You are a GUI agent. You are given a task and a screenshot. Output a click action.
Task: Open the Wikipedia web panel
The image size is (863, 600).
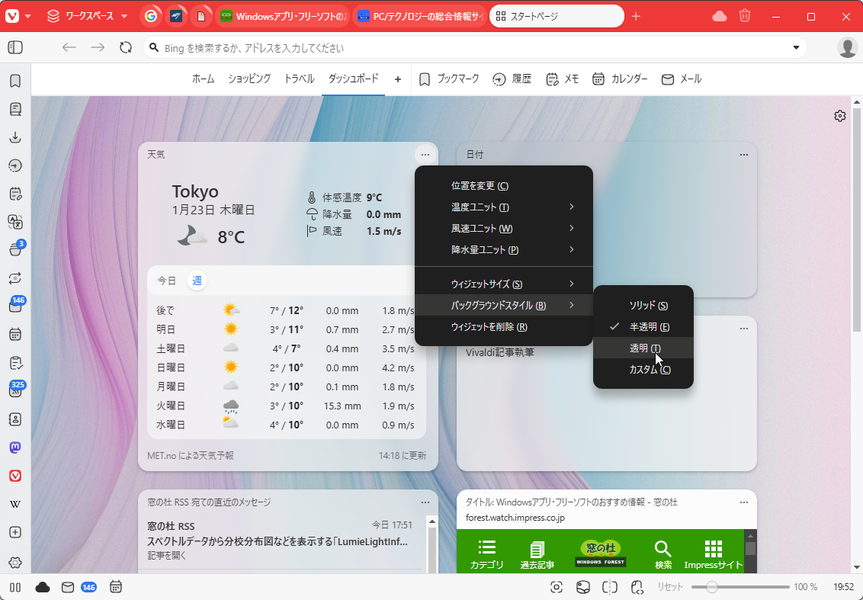[x=14, y=503]
